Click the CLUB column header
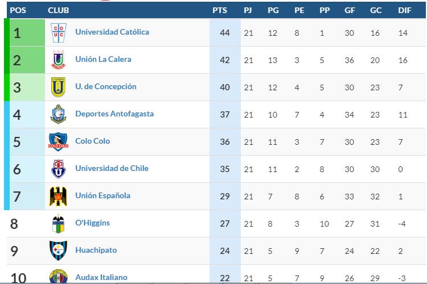Screen dimensions: 427x284 point(59,10)
